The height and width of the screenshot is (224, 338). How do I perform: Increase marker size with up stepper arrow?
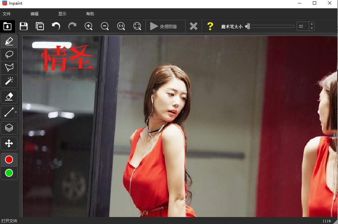[x=312, y=24]
